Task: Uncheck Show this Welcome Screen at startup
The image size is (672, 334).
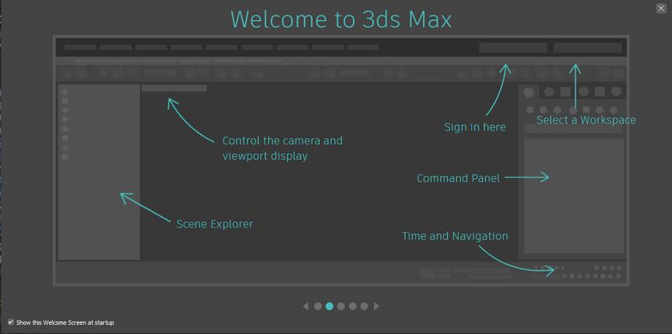Action: pos(11,322)
